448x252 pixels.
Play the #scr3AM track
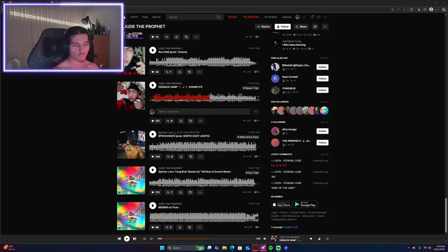pos(153,50)
